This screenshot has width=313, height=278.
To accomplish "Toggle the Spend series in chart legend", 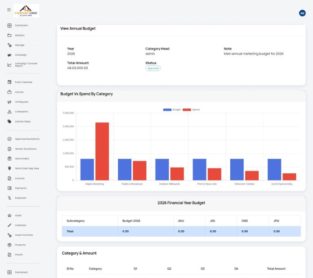I will pyautogui.click(x=191, y=110).
